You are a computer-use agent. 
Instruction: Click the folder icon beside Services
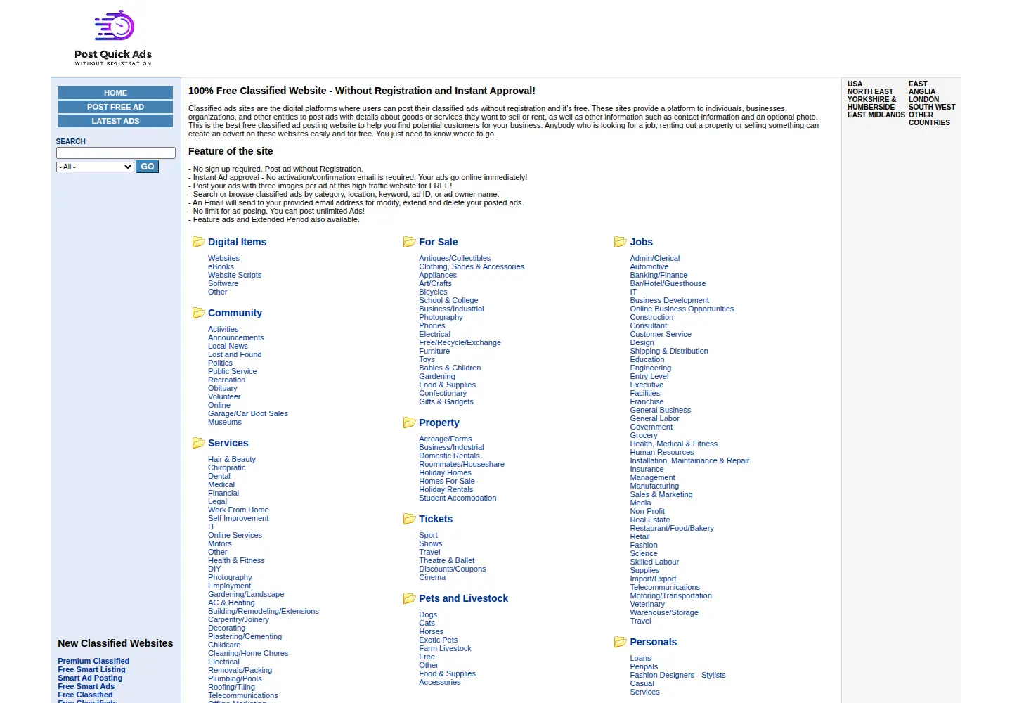(198, 443)
